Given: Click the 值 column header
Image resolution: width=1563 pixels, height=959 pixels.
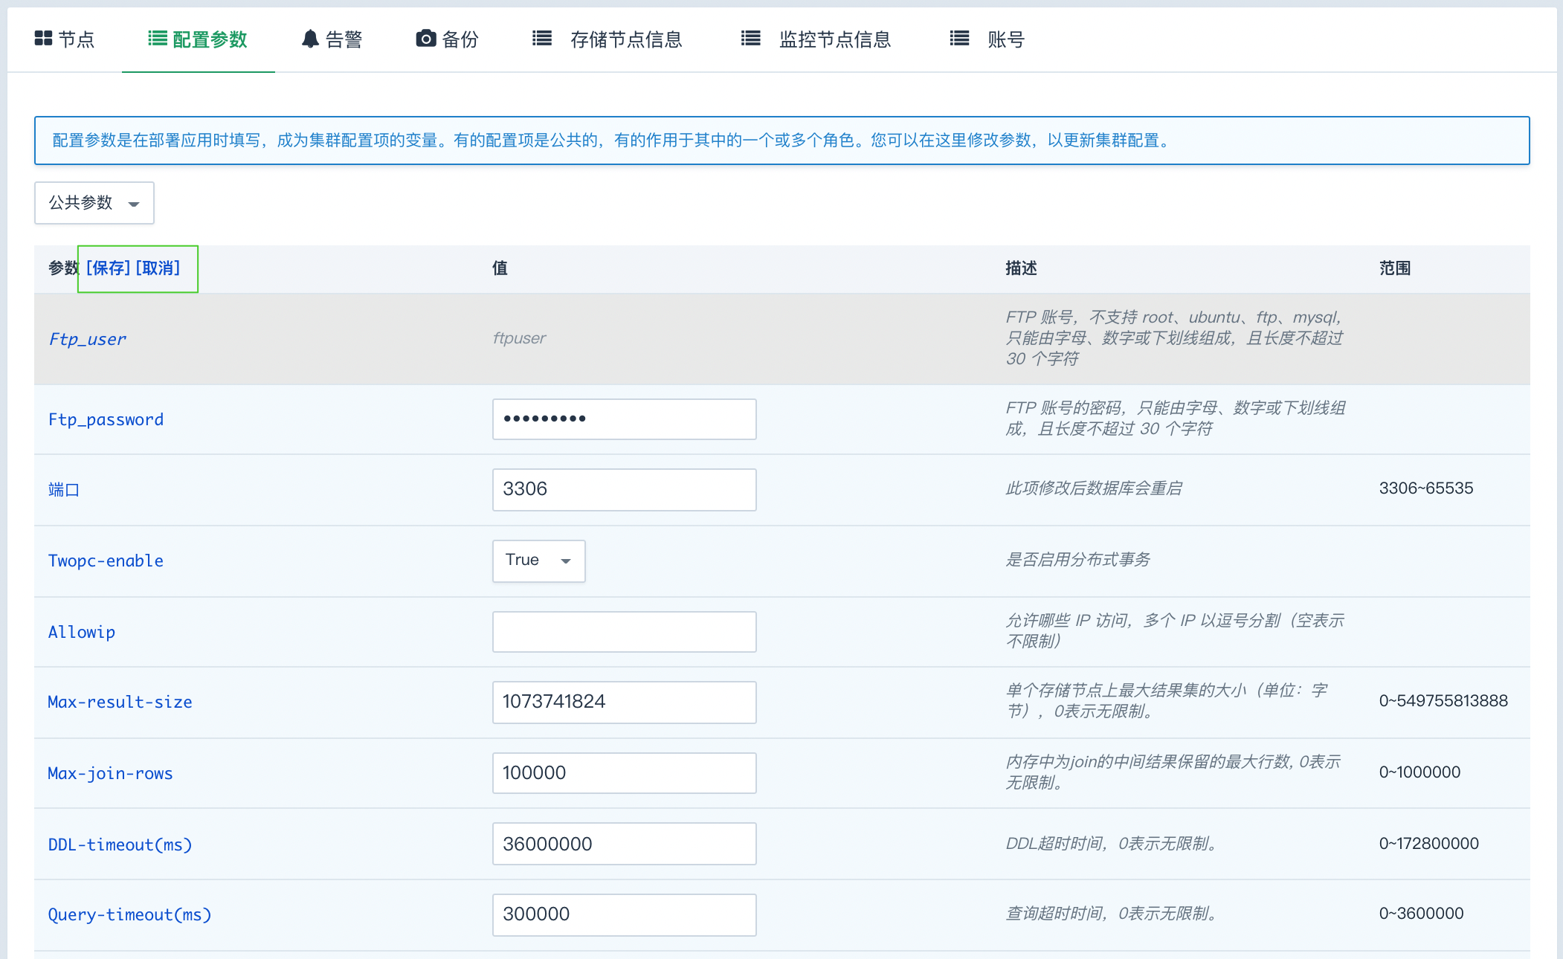Looking at the screenshot, I should pos(500,268).
